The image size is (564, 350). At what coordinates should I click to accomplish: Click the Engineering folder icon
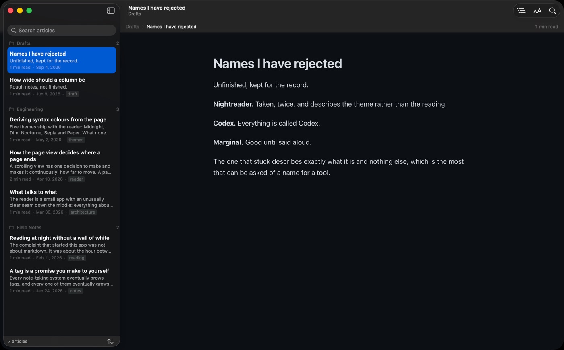point(12,109)
